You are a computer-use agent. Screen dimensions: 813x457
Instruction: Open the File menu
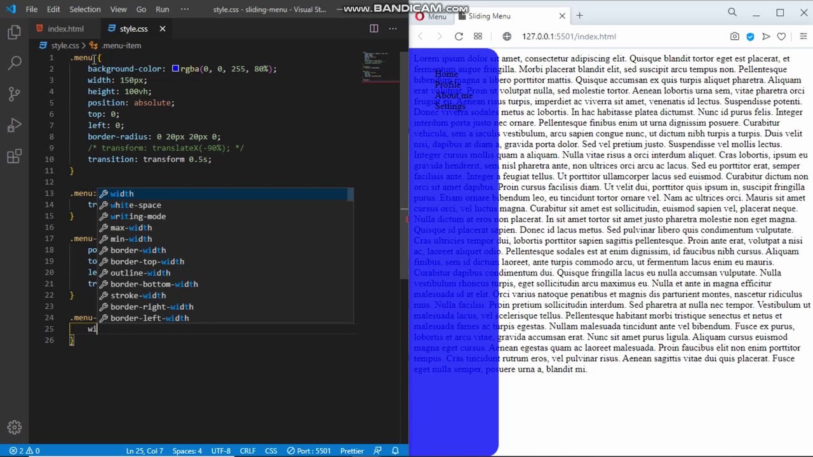(x=32, y=10)
